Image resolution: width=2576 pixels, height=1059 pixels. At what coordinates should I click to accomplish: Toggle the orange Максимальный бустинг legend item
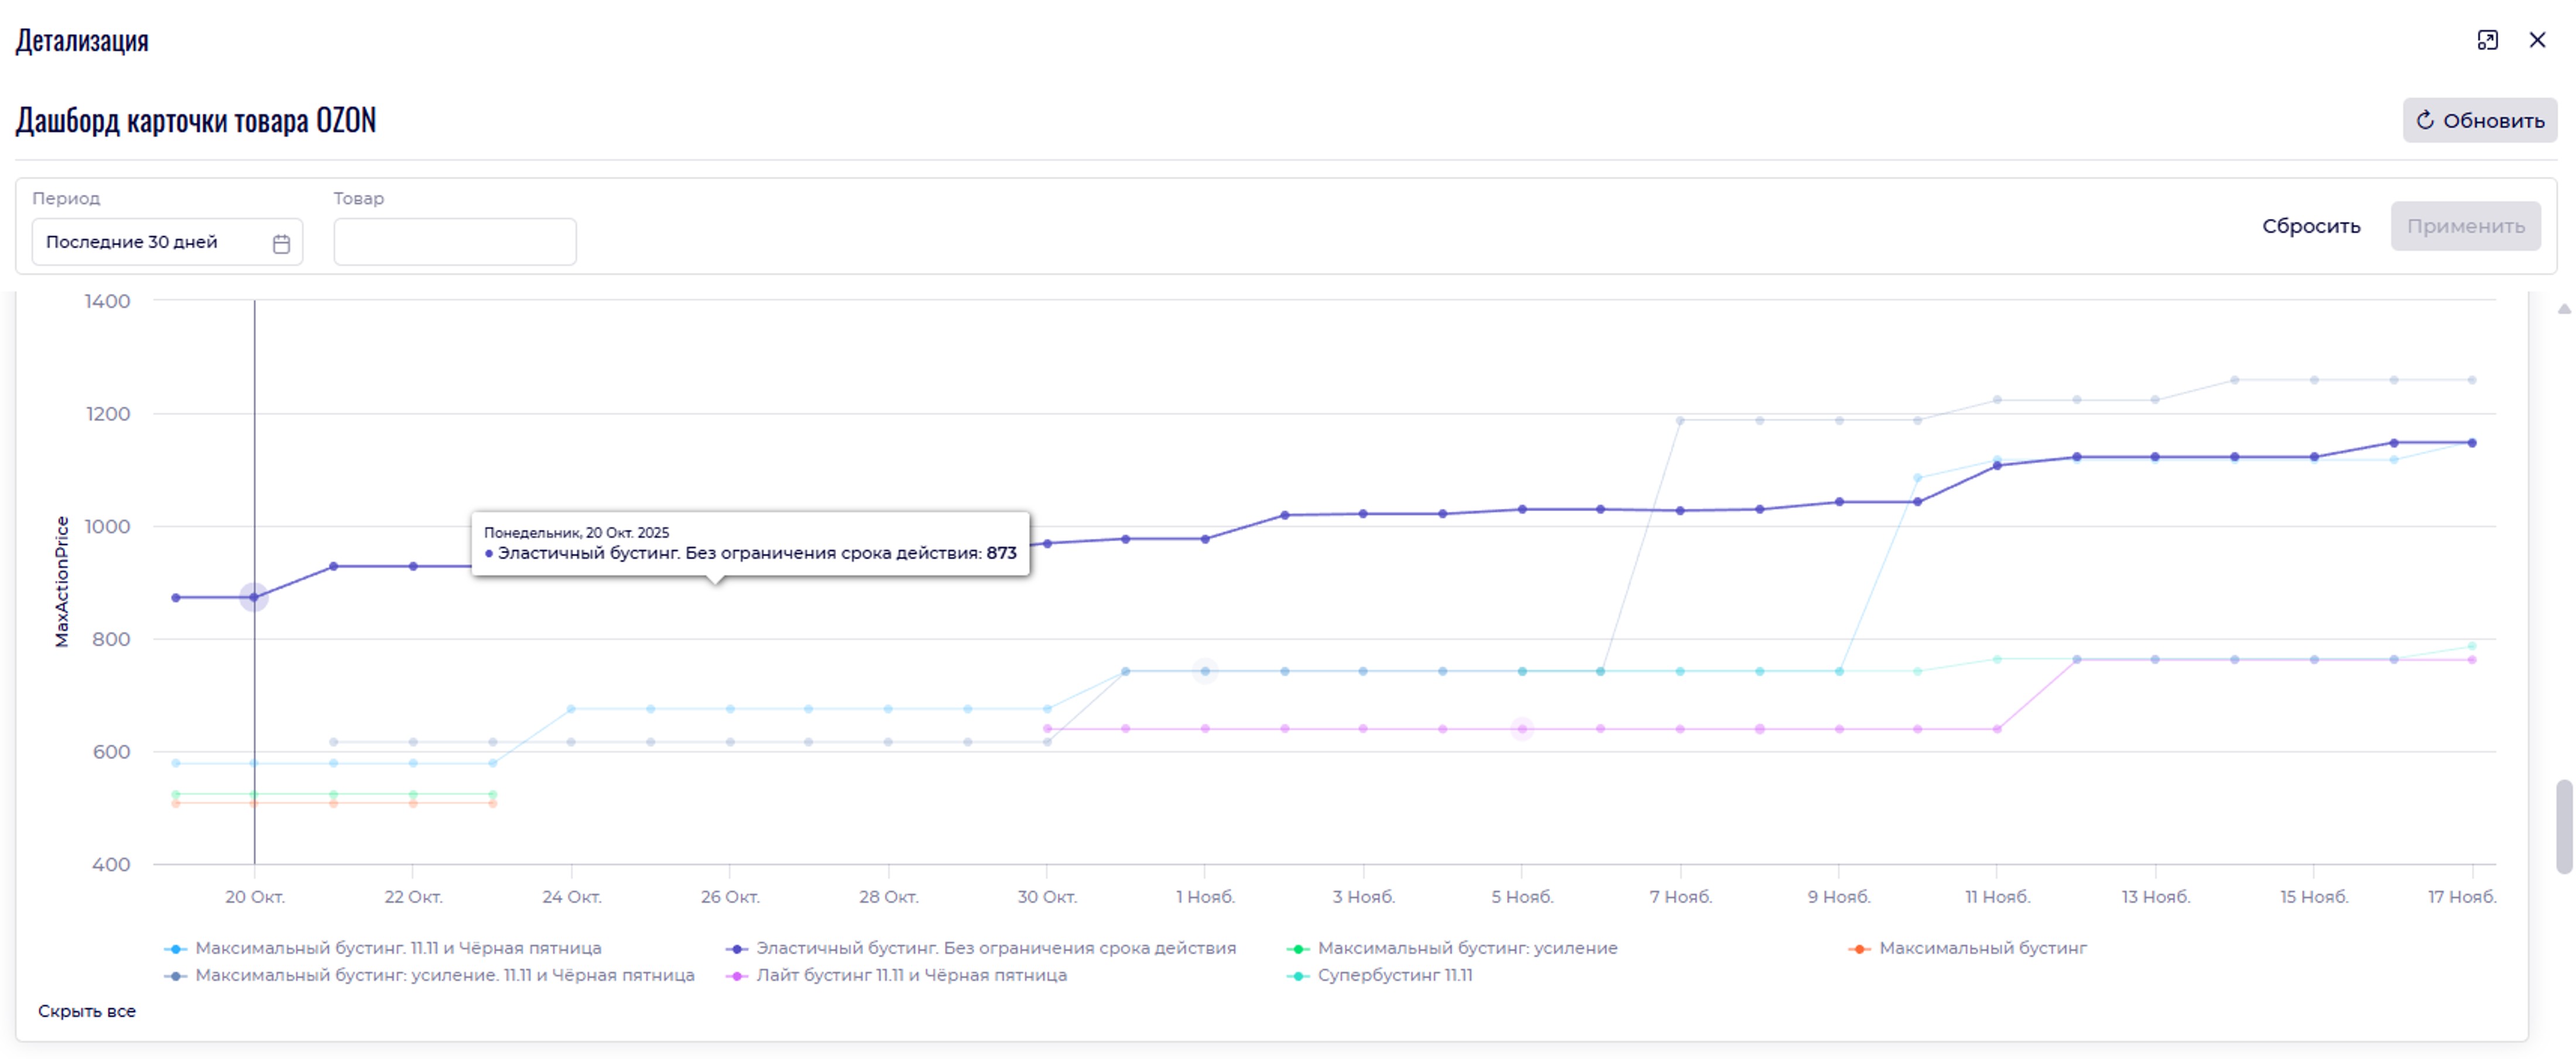1982,948
